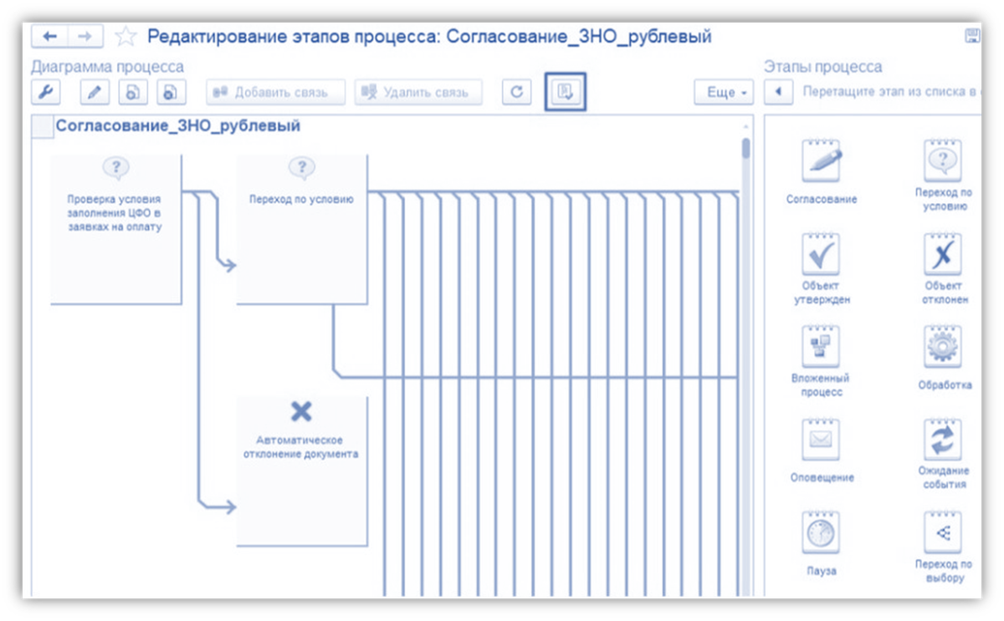The width and height of the screenshot is (1004, 621).
Task: Select the Вложенный процесс stage icon
Action: (820, 347)
